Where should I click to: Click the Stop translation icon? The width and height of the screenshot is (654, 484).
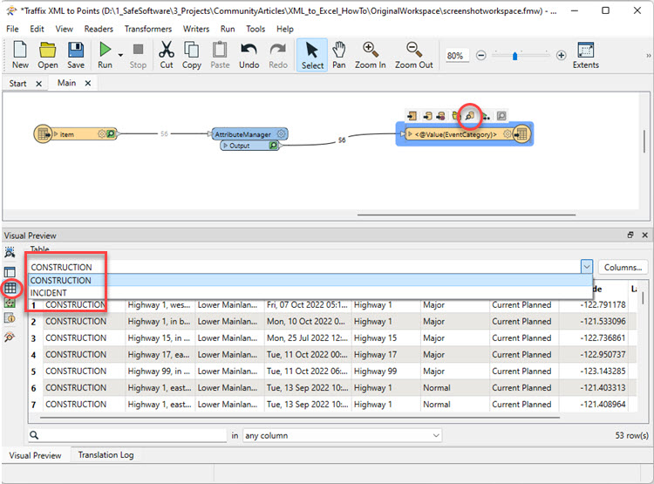tap(138, 55)
